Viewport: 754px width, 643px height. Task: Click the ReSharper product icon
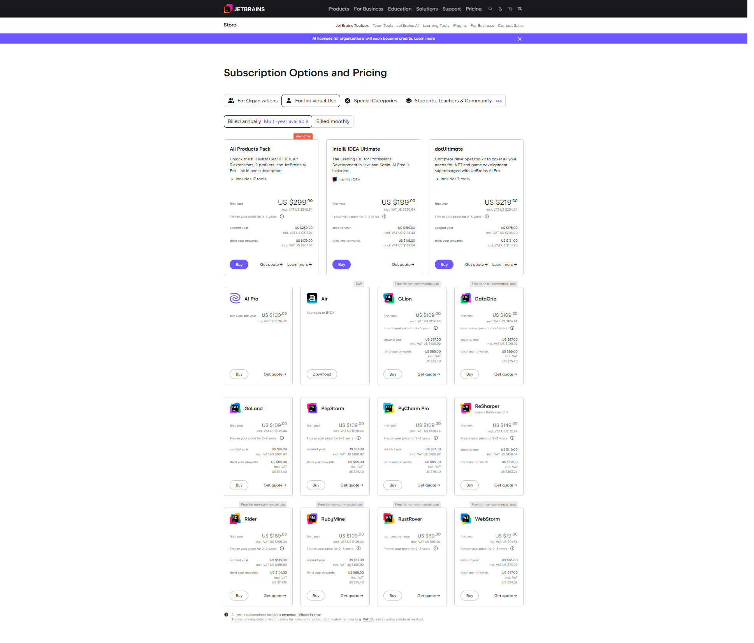[x=466, y=408]
